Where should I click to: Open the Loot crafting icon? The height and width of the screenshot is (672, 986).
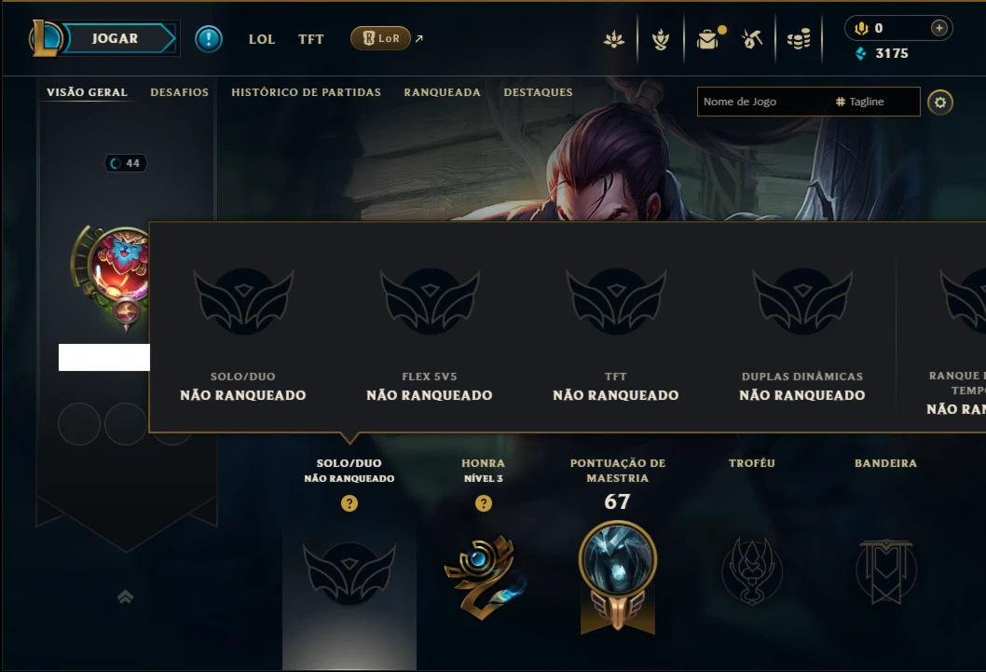(660, 39)
